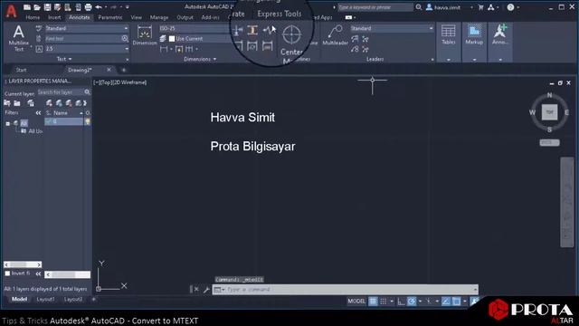
Task: Open the Insert ribbon tab
Action: click(54, 17)
